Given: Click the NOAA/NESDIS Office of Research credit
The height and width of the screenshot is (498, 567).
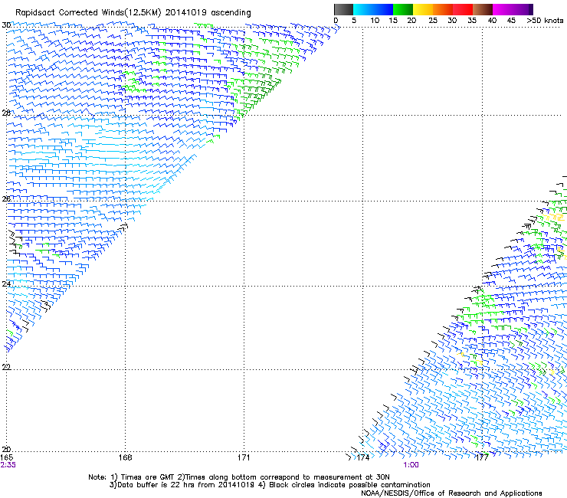Looking at the screenshot, I should coord(451,493).
